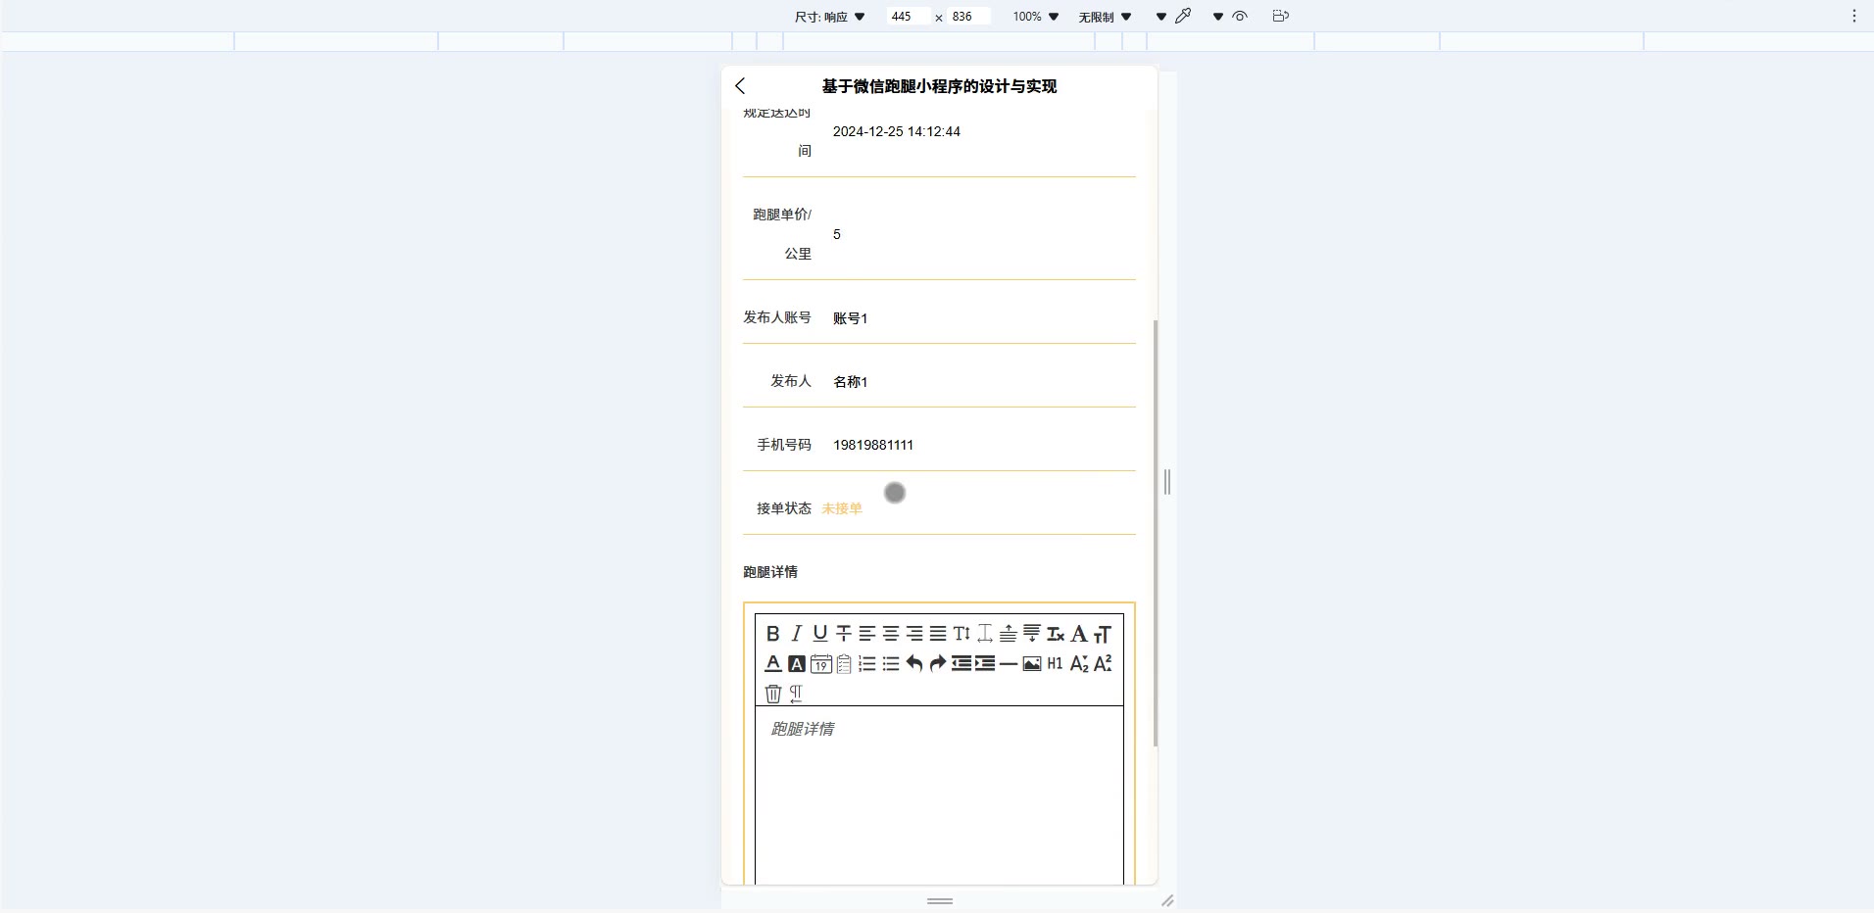Open the font size option
1874x913 pixels.
[x=1103, y=634]
